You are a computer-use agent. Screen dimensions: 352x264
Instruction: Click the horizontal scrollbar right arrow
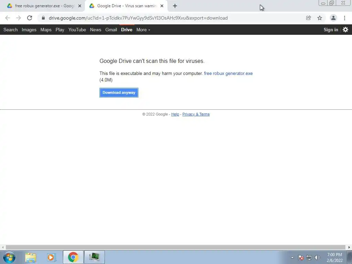(349, 247)
